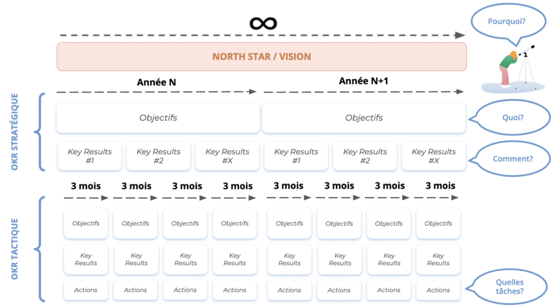Click the last 3 mois quarter label
The width and height of the screenshot is (552, 308).
pos(440,186)
